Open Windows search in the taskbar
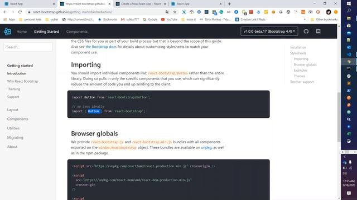The image size is (357, 200). point(349,11)
